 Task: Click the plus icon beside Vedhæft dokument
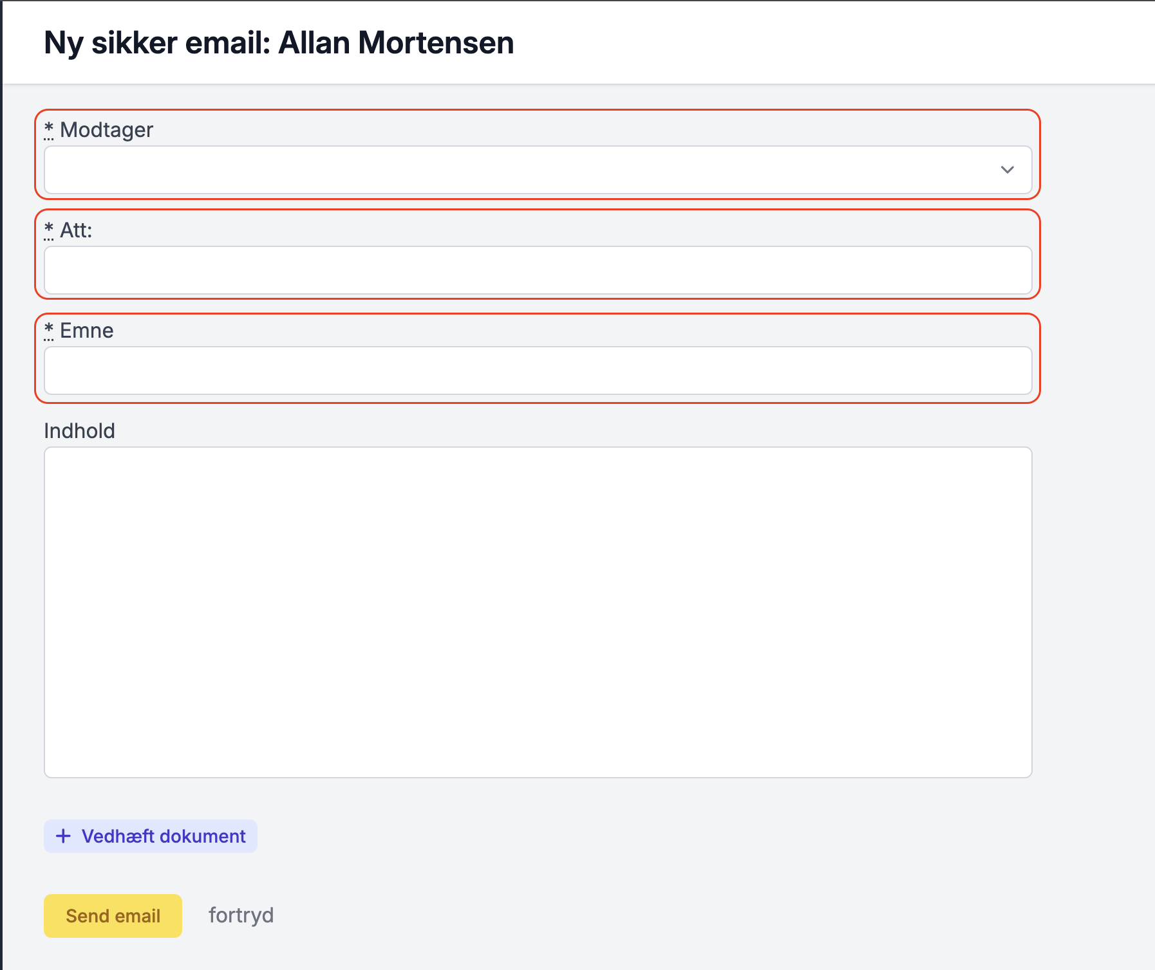click(x=63, y=836)
